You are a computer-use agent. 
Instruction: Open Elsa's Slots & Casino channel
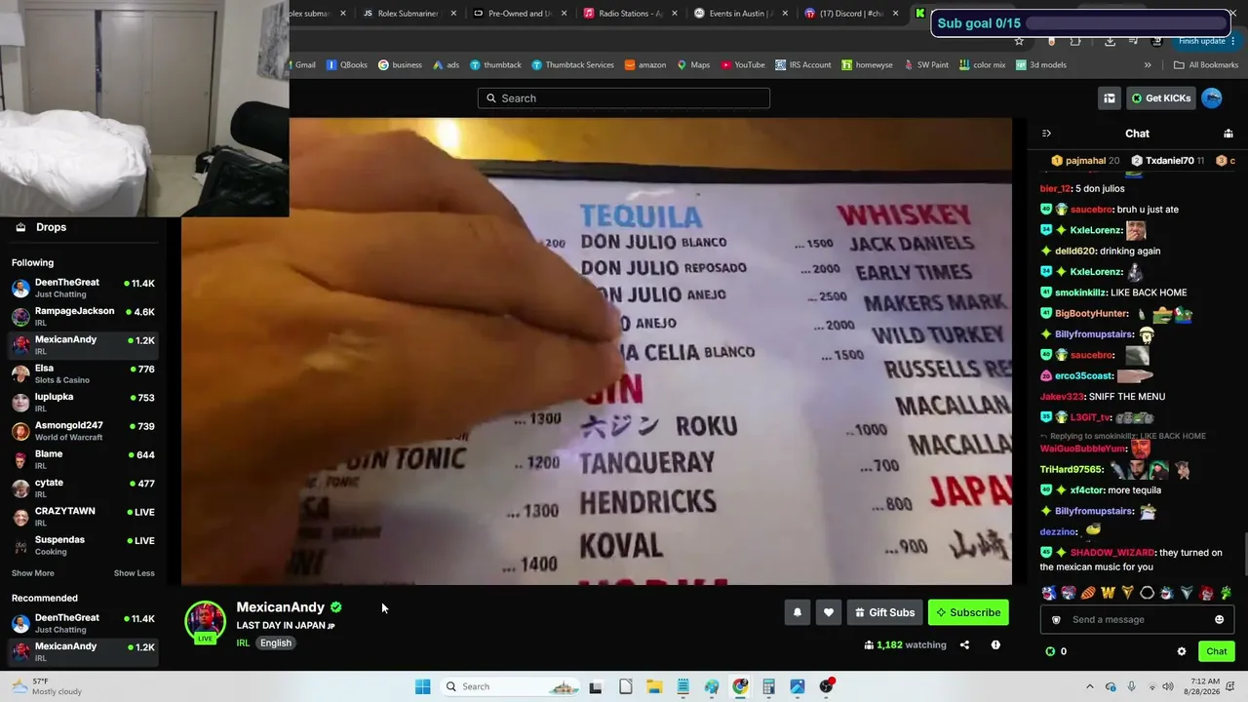(83, 373)
